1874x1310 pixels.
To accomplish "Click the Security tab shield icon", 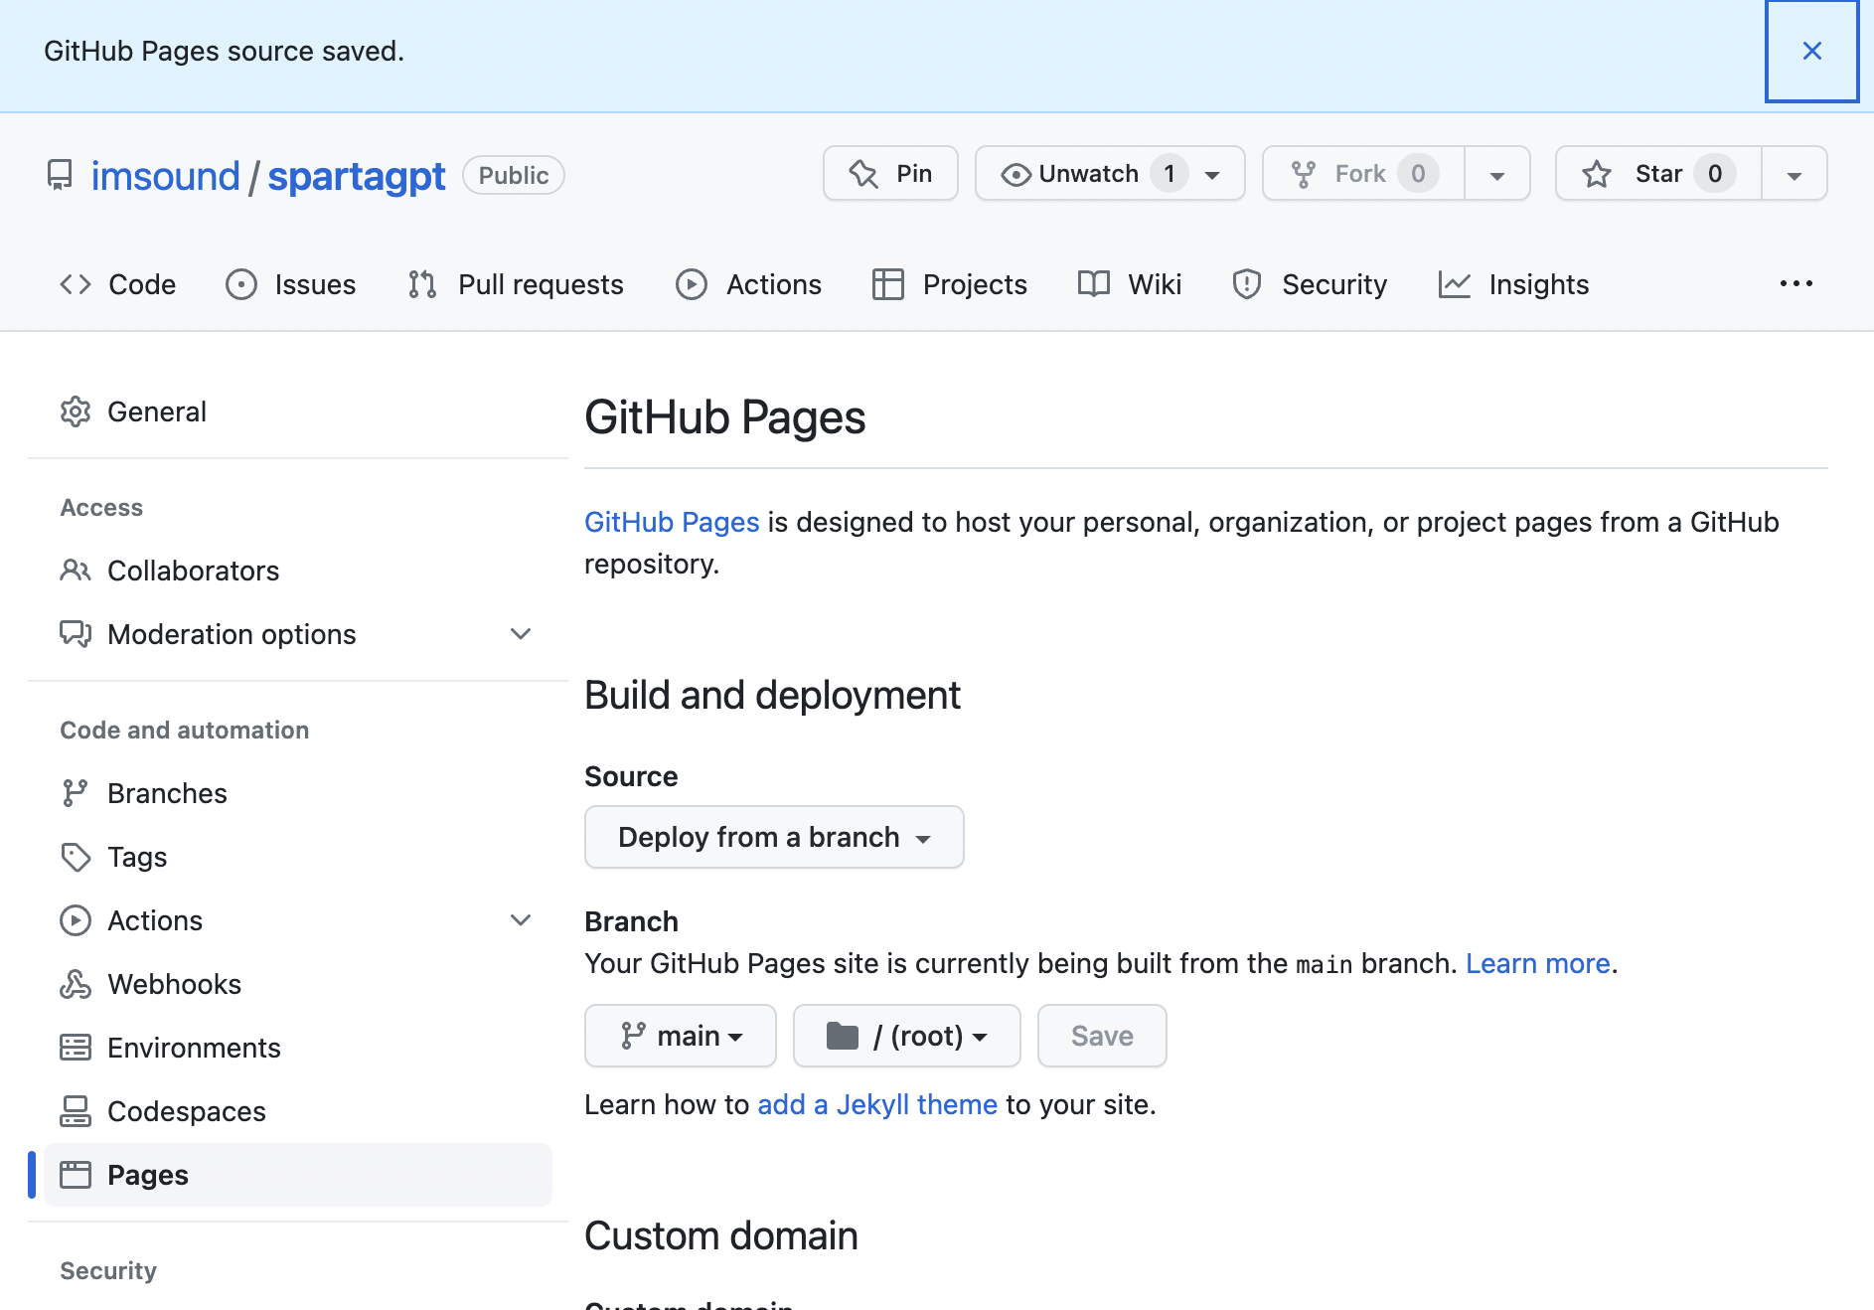I will [1247, 284].
